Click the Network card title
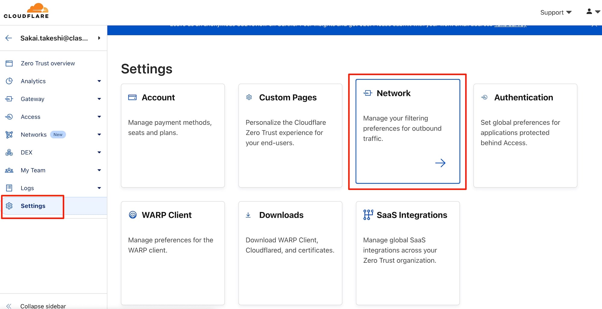This screenshot has height=309, width=602. pyautogui.click(x=393, y=93)
